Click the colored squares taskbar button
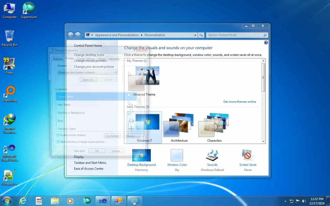 coord(119,201)
